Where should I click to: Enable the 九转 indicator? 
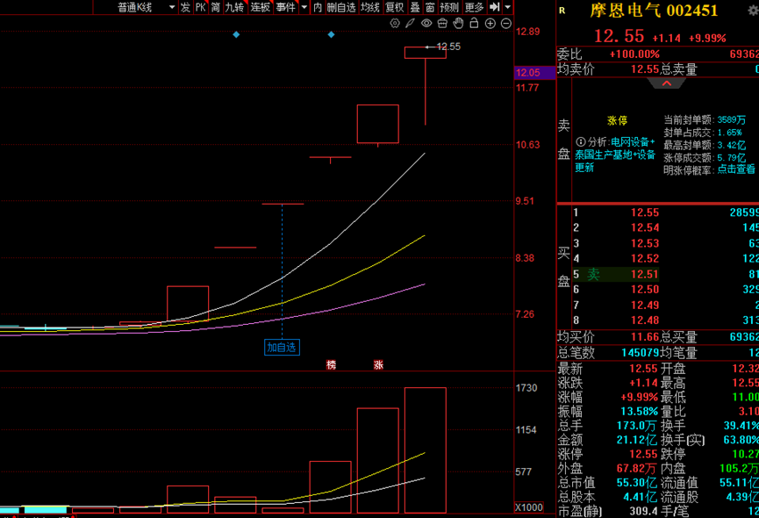point(235,7)
